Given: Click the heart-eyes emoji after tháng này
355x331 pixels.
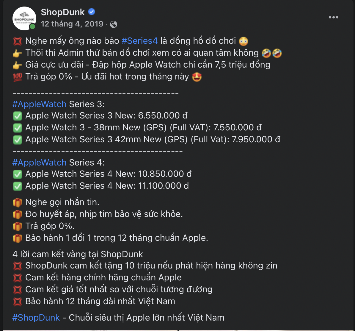Looking at the screenshot, I should click(x=197, y=77).
